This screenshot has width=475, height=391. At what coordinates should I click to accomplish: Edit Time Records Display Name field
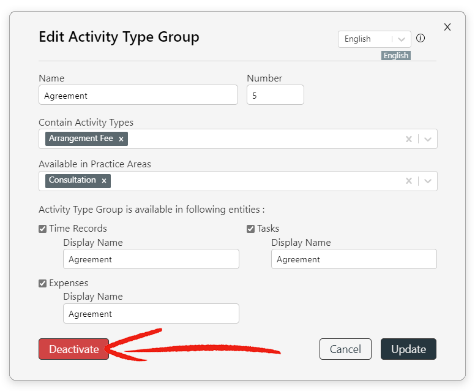tap(151, 259)
